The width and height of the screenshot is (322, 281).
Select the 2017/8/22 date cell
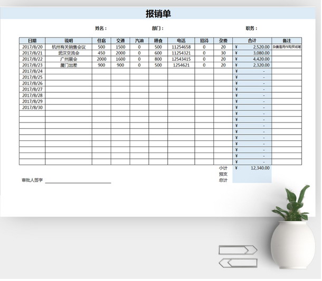point(32,59)
